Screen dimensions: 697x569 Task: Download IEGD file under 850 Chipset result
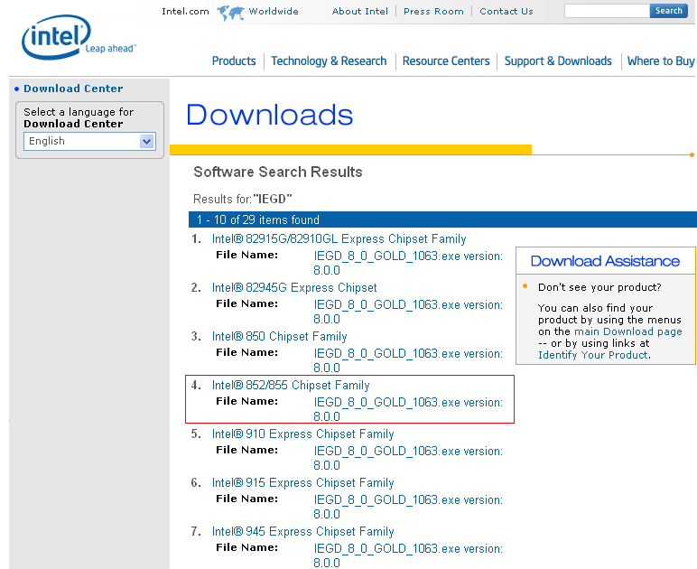[x=408, y=360]
